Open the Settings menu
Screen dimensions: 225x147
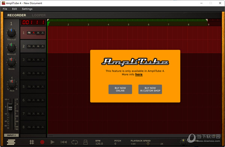coord(27,9)
